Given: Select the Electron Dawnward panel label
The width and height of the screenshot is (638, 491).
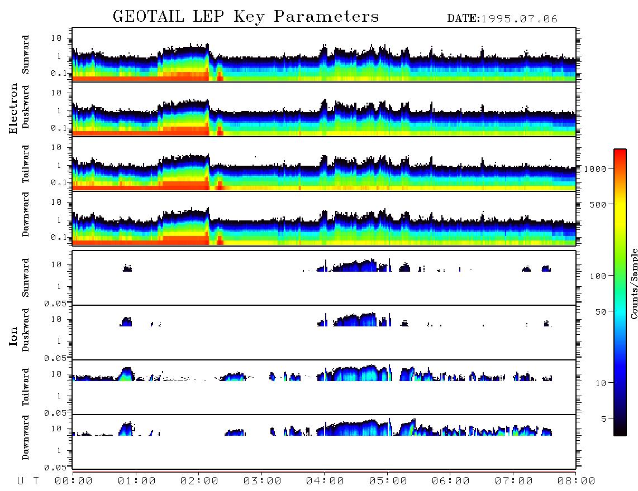Looking at the screenshot, I should coord(26,214).
